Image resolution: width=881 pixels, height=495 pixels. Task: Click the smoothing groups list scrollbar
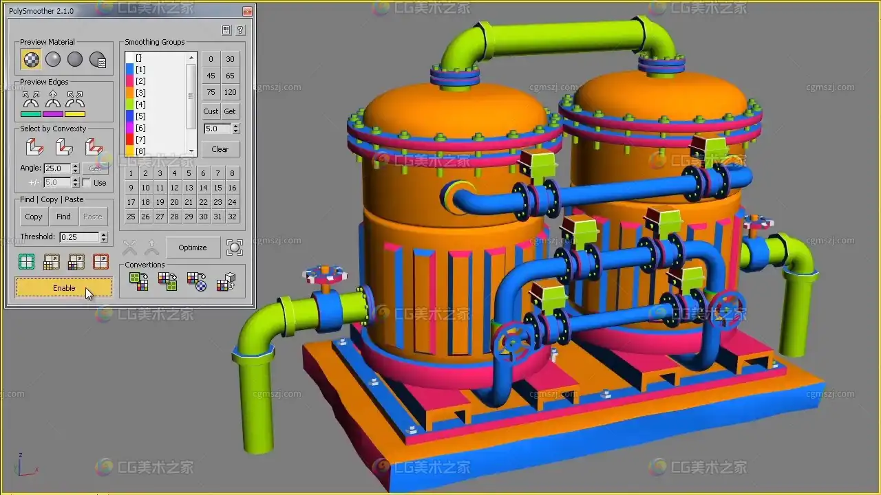(191, 104)
